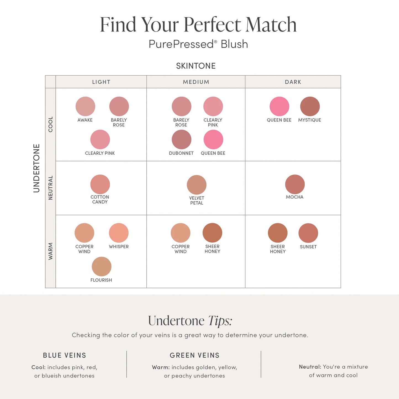
Task: Click the Awake blush color swatch
Action: click(x=85, y=106)
